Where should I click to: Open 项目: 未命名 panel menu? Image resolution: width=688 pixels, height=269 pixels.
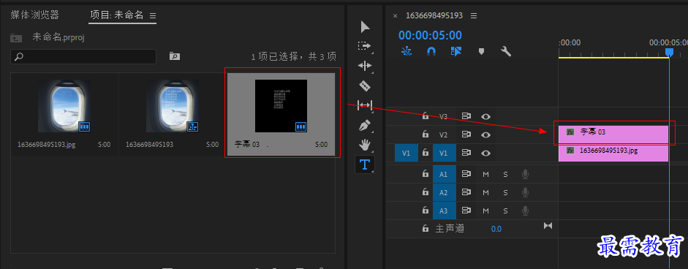pos(153,15)
